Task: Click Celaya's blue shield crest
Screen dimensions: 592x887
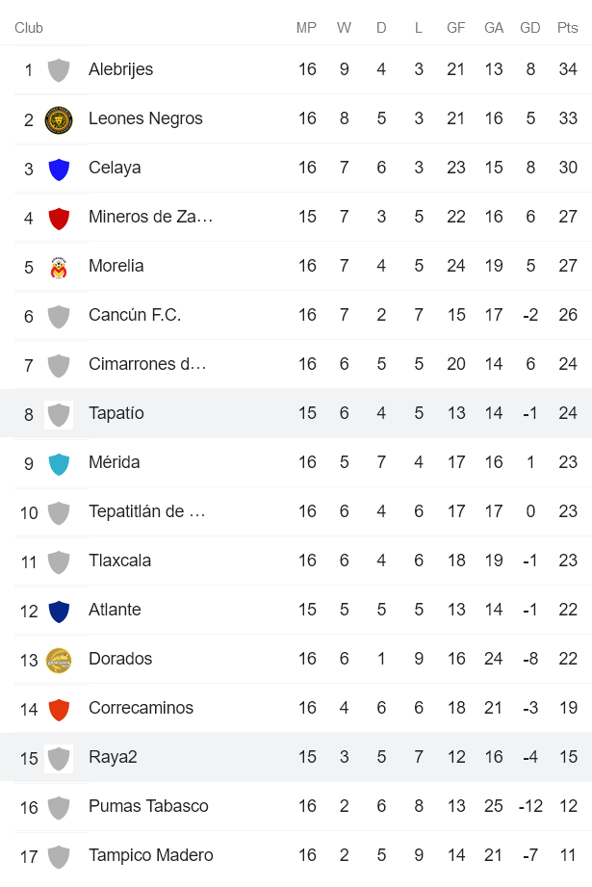Action: [59, 169]
